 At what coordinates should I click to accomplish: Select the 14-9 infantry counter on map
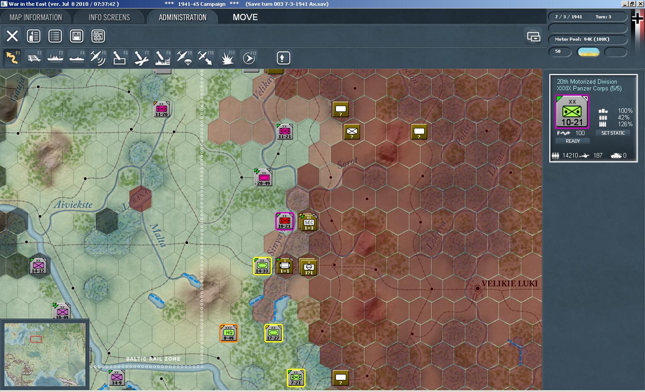tap(116, 378)
